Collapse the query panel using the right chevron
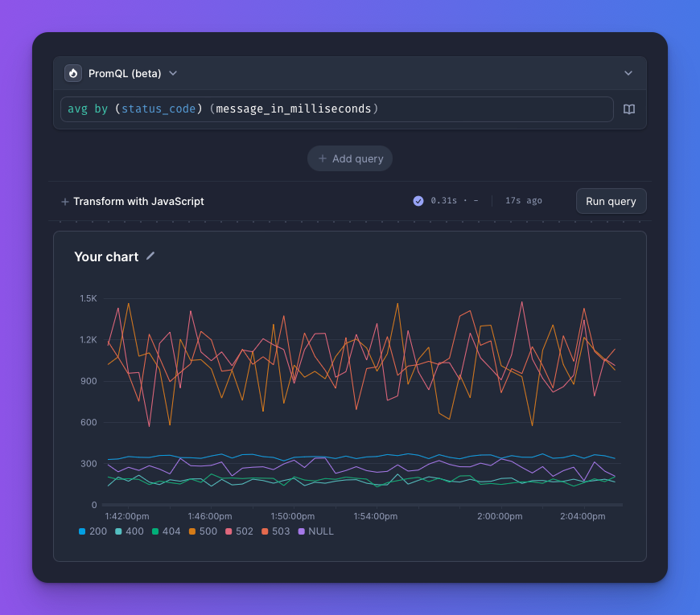The image size is (700, 615). [628, 72]
